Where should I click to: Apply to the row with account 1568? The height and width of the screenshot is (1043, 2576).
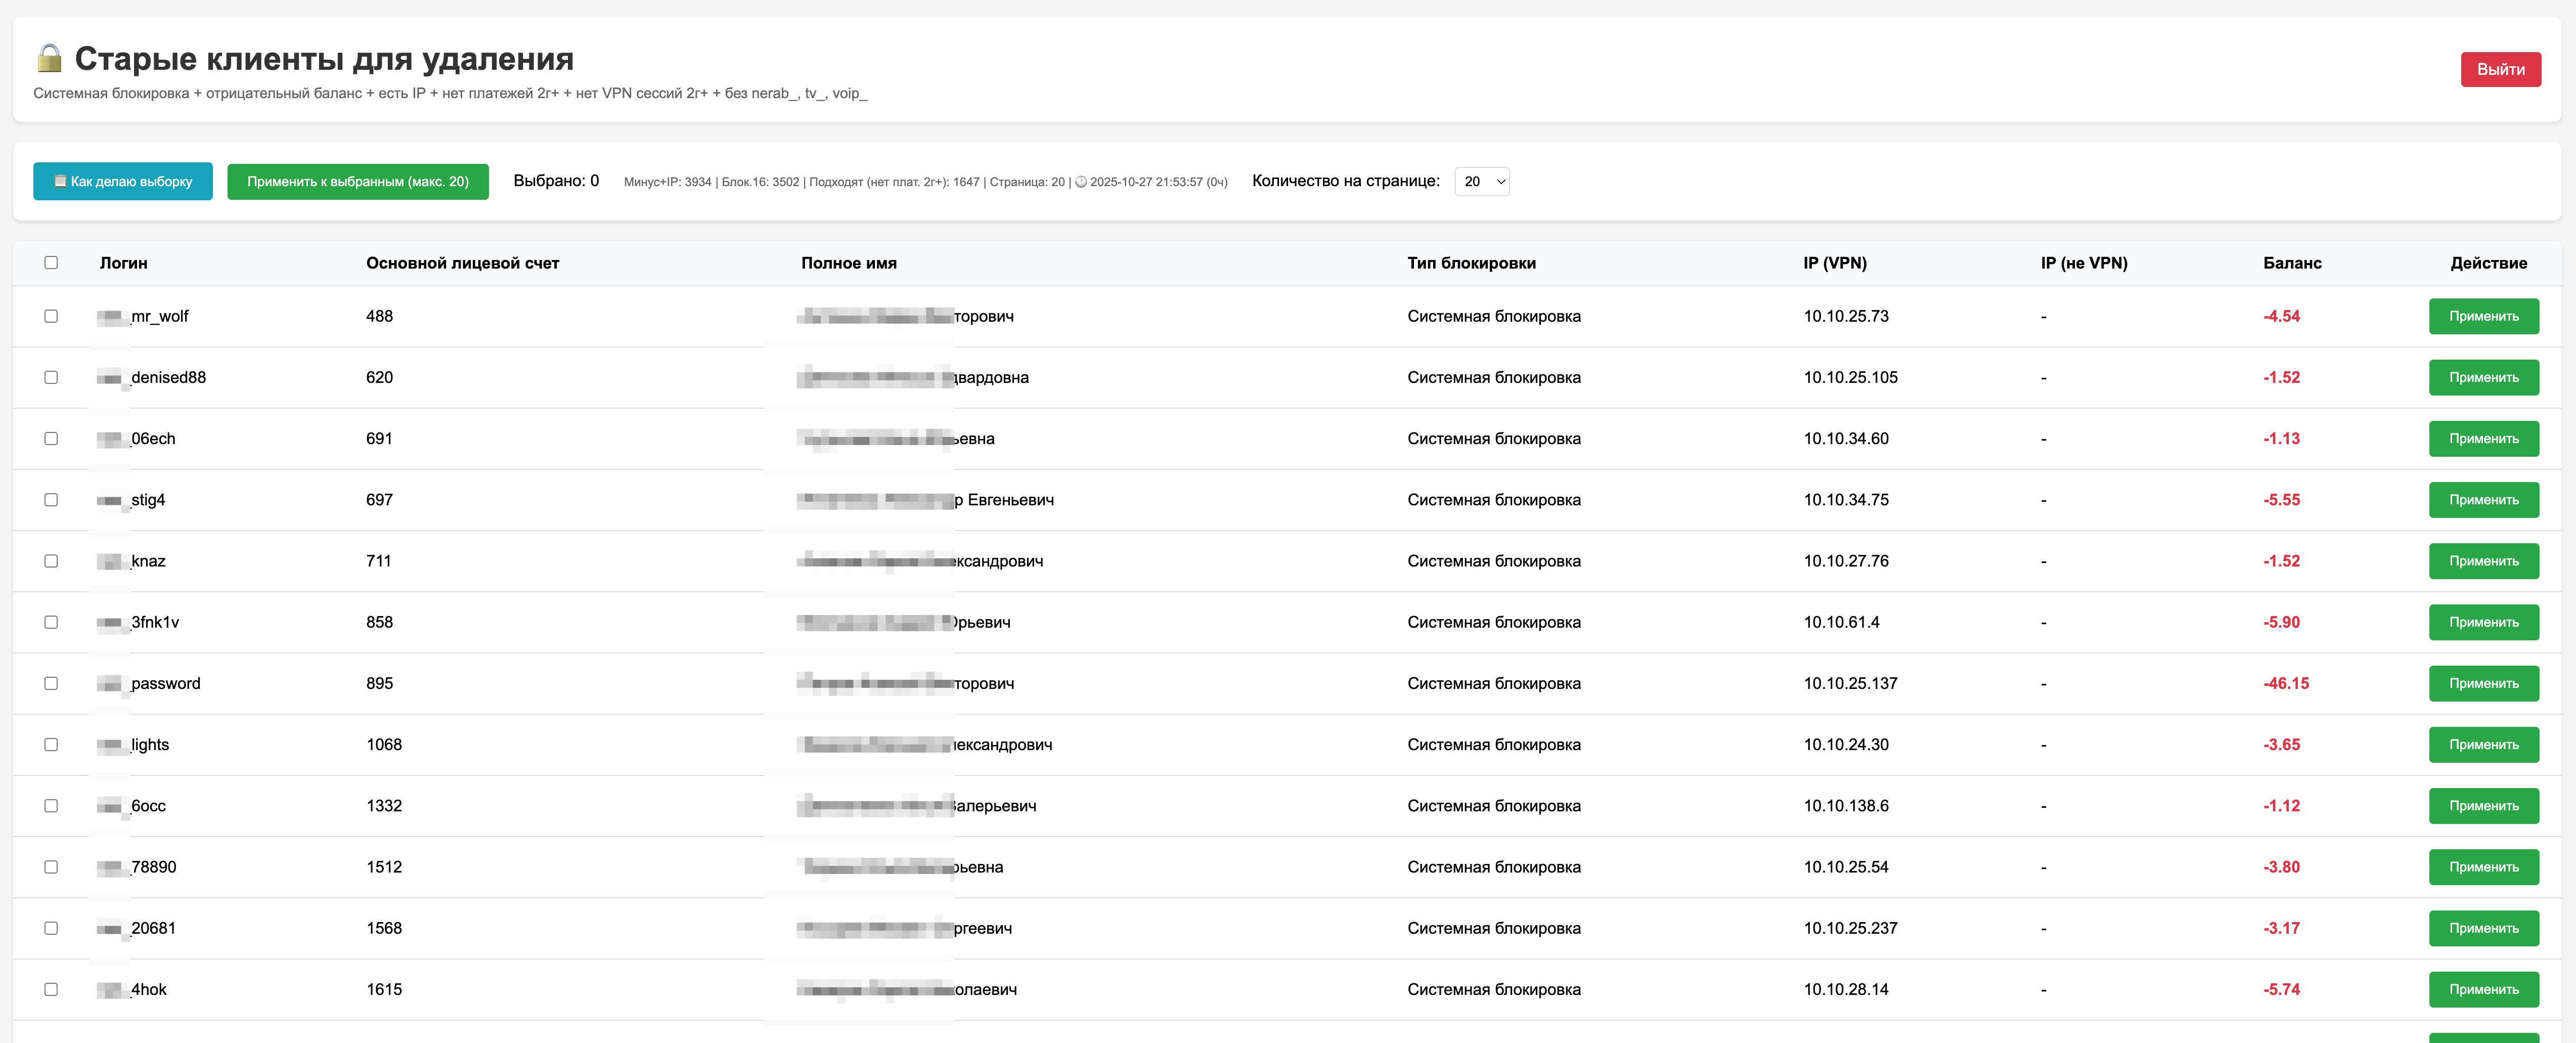click(x=2484, y=928)
